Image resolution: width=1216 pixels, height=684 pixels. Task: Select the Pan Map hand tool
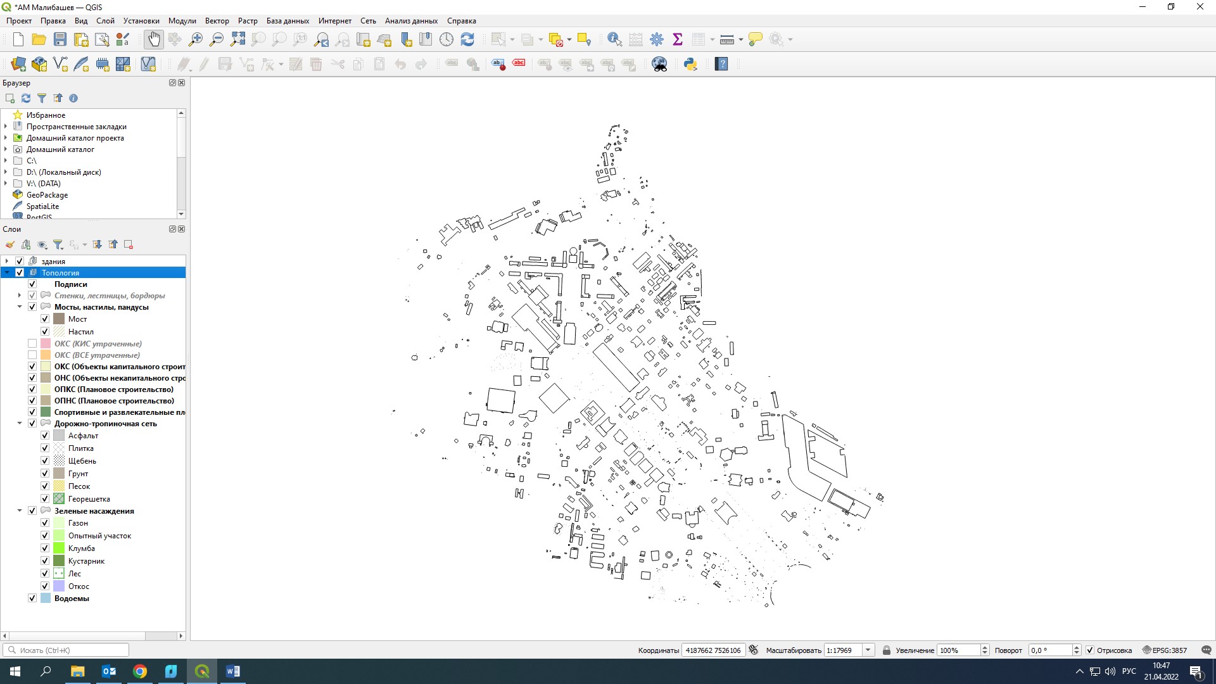pos(154,39)
